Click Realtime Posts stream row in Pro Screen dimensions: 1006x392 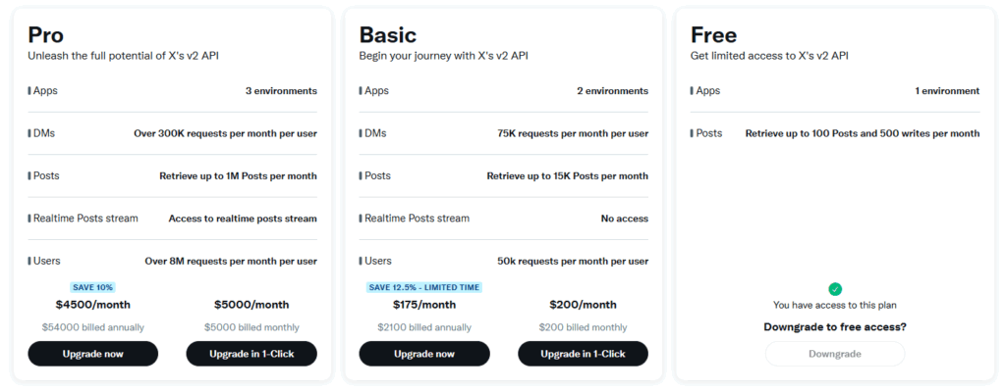coord(172,219)
